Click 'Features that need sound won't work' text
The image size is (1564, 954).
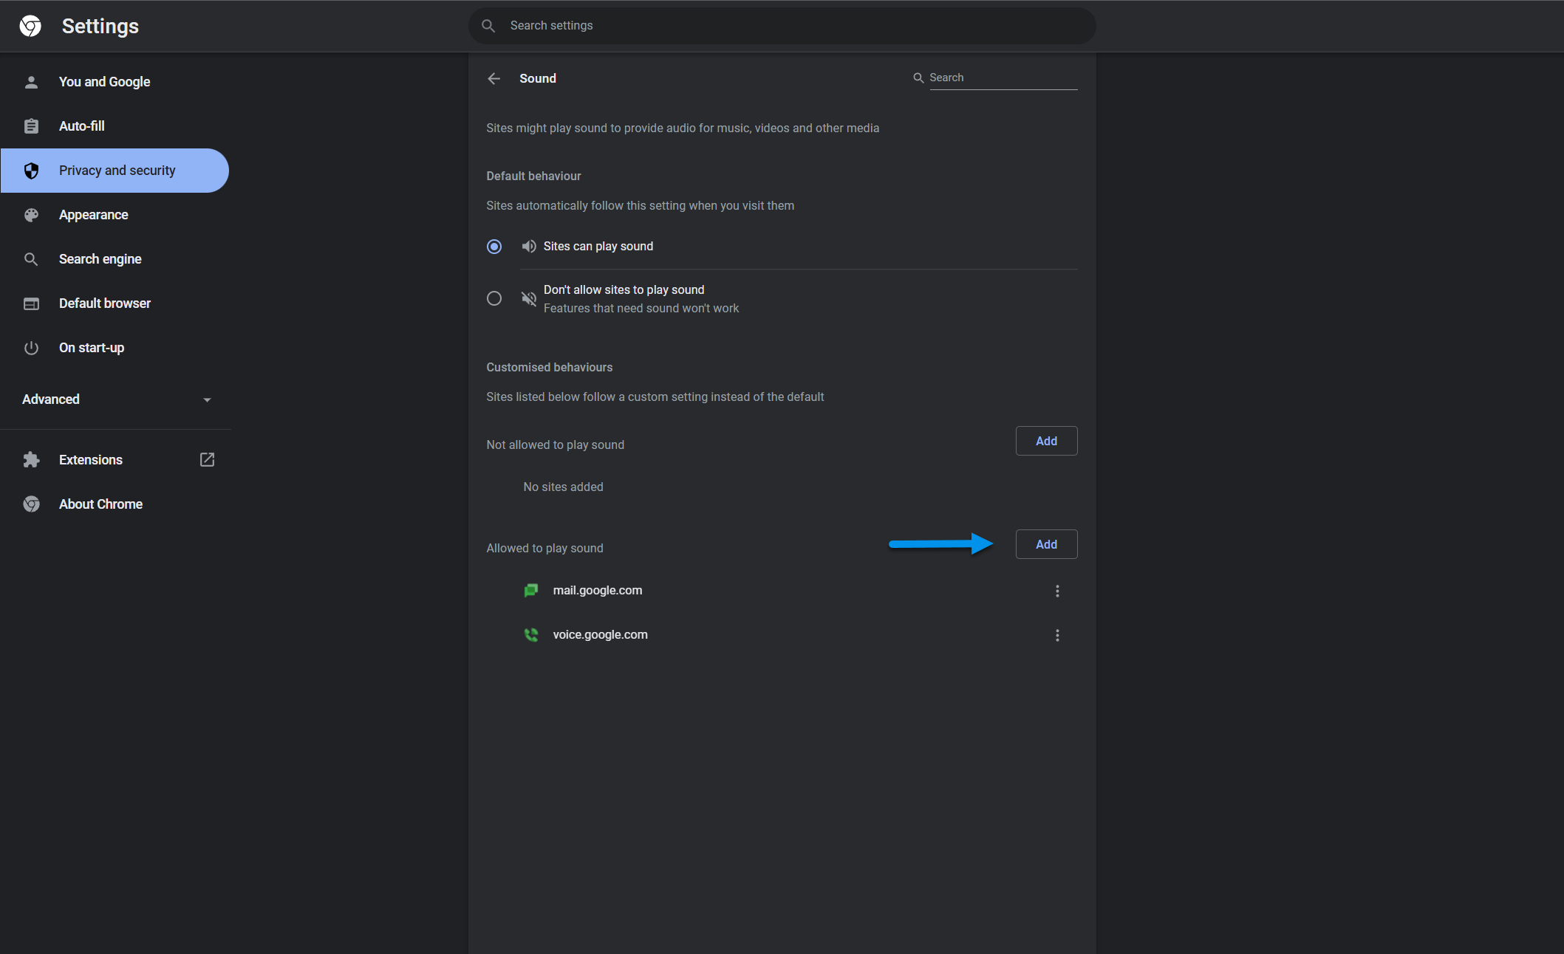(x=641, y=308)
